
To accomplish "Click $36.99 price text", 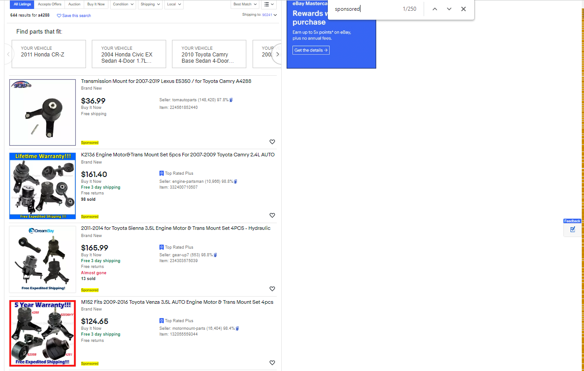I will tap(93, 101).
